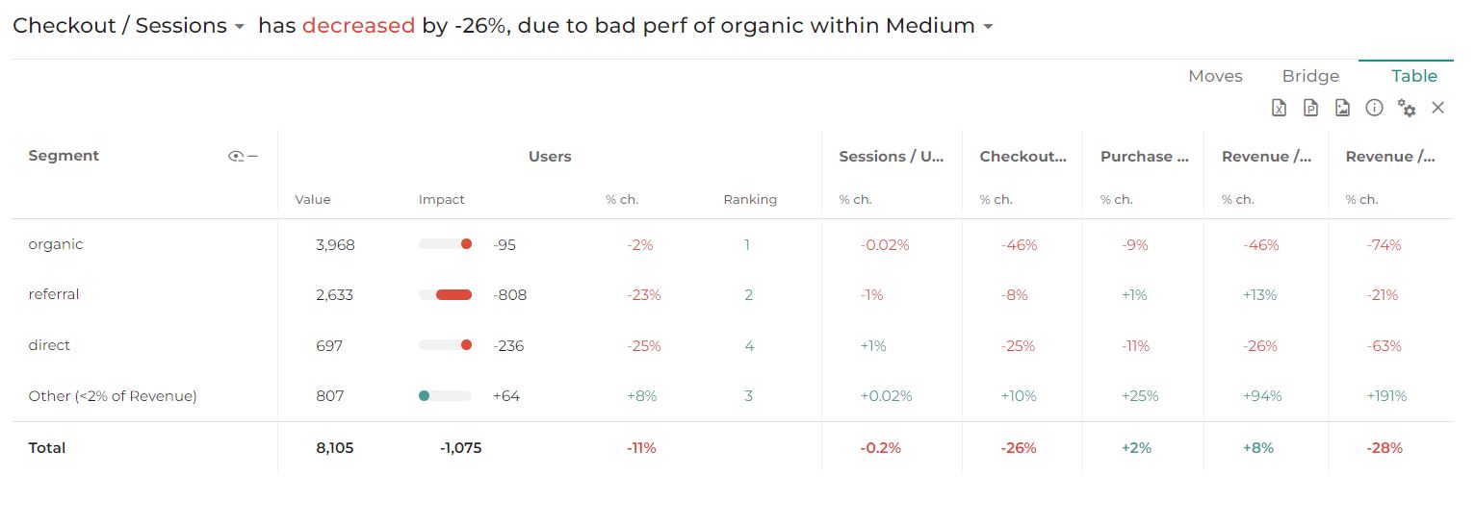Click the Users Value column header
The width and height of the screenshot is (1475, 526).
(x=313, y=200)
